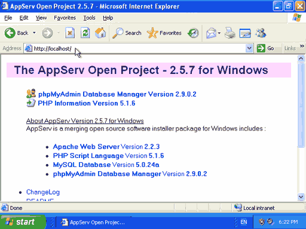Click the phpMyAdmin users icon

(31, 94)
